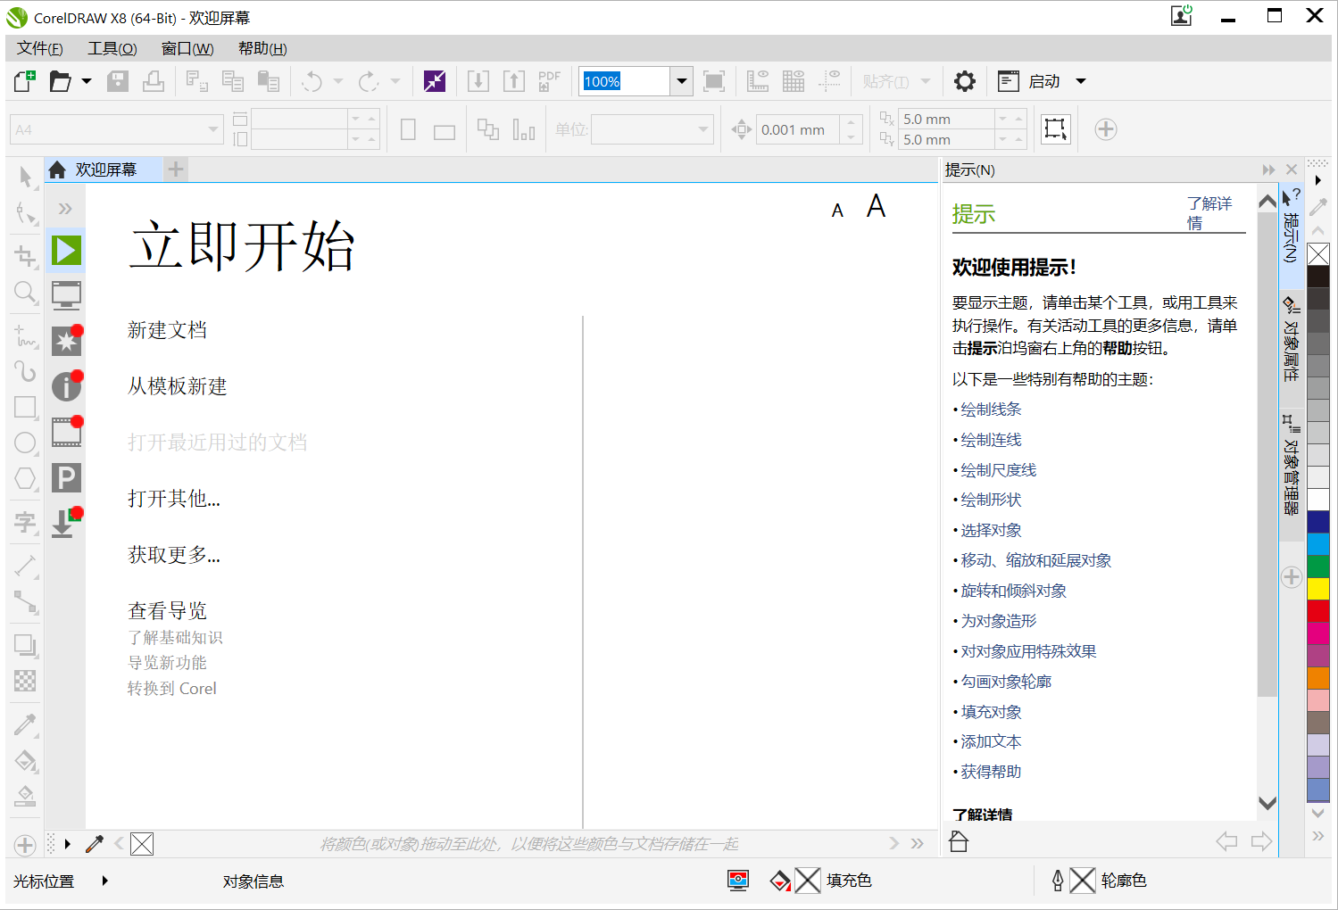This screenshot has width=1338, height=910.
Task: Open the Options gear on the toolbar
Action: coord(965,81)
